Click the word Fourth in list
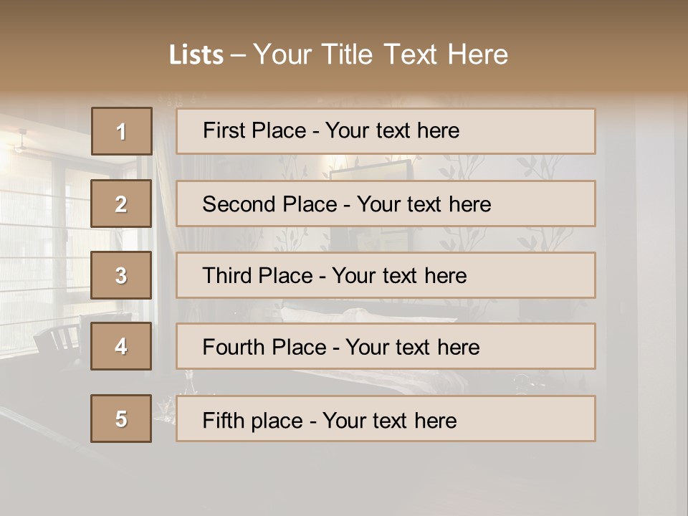 (235, 348)
